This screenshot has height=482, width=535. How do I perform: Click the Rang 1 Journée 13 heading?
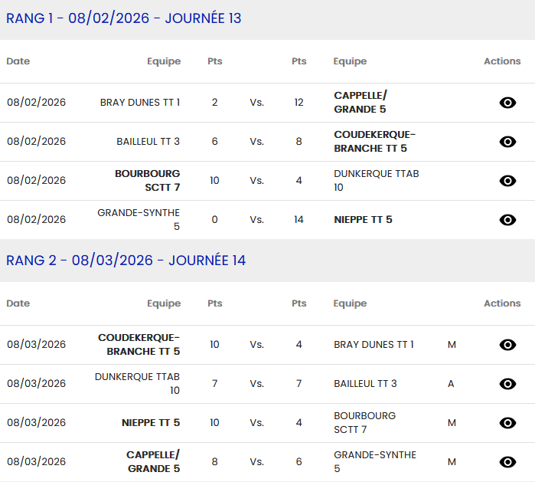(124, 18)
